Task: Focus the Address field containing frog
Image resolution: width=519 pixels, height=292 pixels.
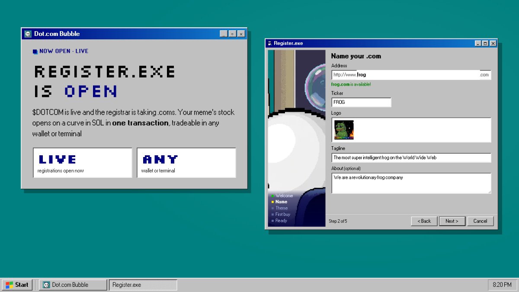Action: tap(411, 75)
